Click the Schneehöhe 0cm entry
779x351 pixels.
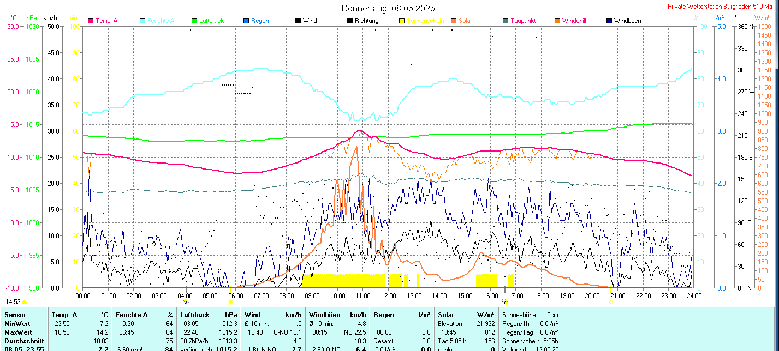tap(530, 314)
